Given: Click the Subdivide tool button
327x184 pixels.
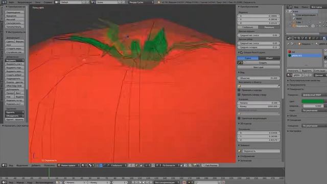Looking at the screenshot, I should (x=14, y=78).
